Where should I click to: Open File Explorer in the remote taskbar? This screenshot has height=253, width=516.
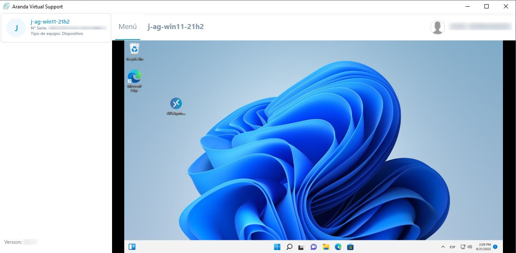pos(326,247)
